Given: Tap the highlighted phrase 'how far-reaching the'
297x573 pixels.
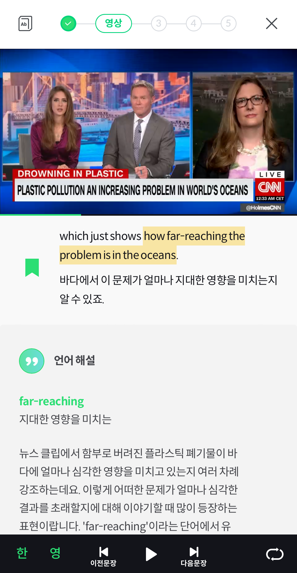Looking at the screenshot, I should click(194, 236).
